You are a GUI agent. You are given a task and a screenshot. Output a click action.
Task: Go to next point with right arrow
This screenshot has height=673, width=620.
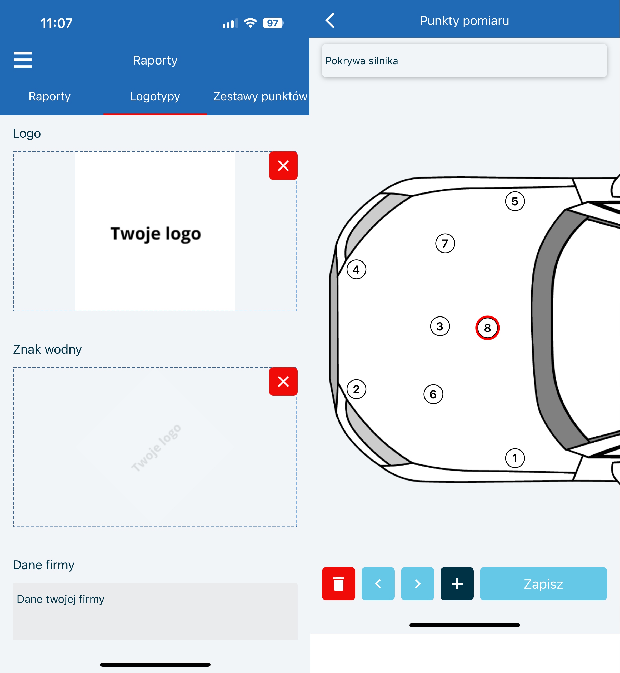click(x=417, y=583)
